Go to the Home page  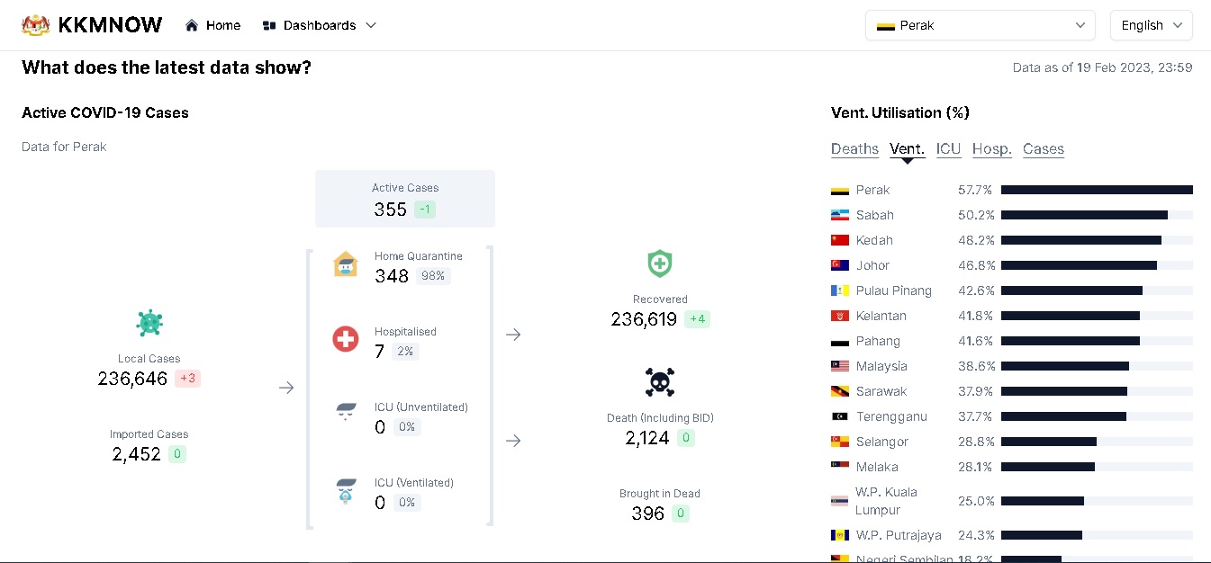tap(213, 25)
